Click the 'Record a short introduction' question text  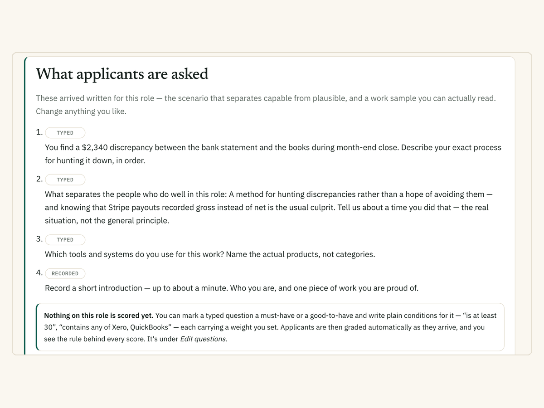232,288
